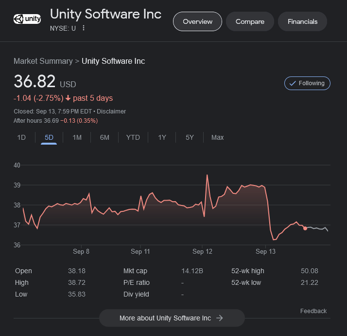Viewport: 347px width, 336px height.
Task: Show the 6M chart range
Action: [x=104, y=137]
